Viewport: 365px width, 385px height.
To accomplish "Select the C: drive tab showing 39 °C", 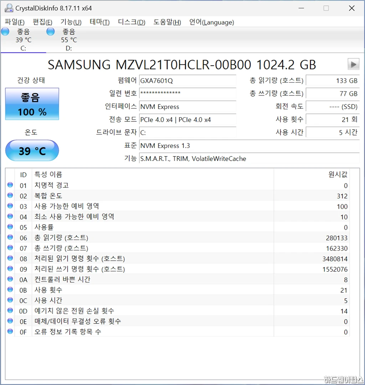I will (23, 40).
